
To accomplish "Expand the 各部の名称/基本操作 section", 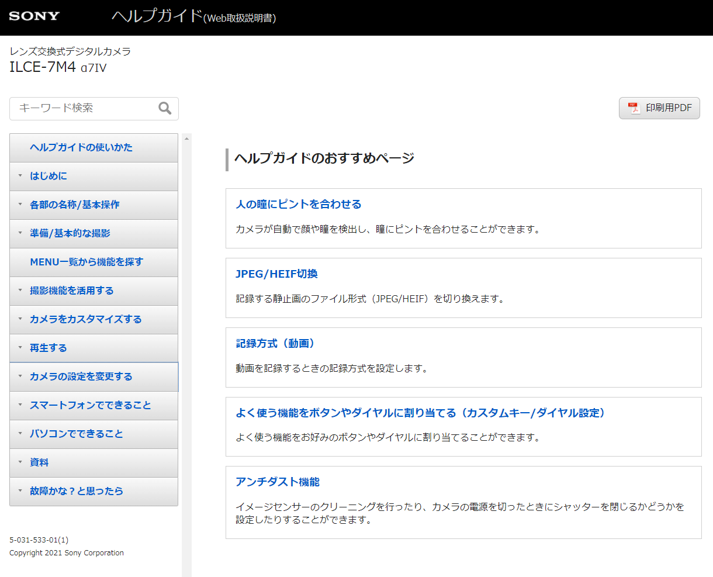I will click(75, 205).
